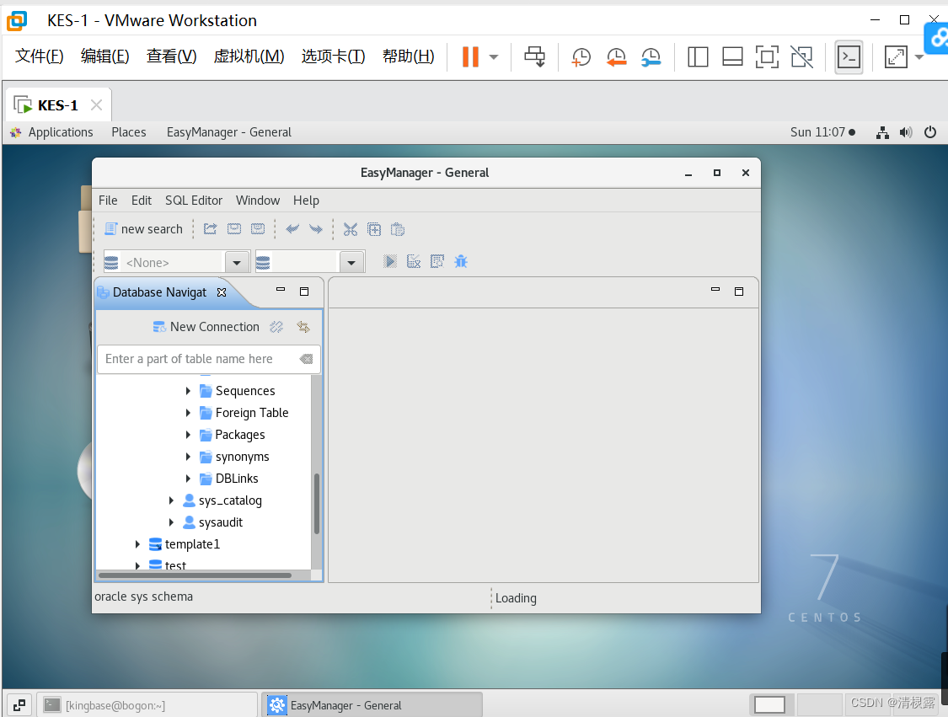Switch to kingbase@bogon terminal in taskbar

(147, 705)
